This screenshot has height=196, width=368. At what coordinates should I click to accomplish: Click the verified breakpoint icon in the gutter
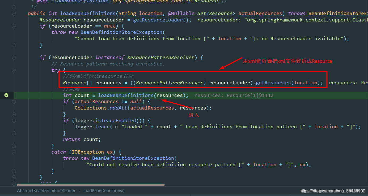[x=6, y=95]
